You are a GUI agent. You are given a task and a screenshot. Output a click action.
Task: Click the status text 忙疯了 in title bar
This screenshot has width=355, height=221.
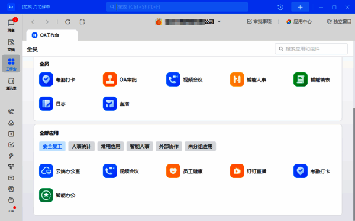(x=35, y=7)
